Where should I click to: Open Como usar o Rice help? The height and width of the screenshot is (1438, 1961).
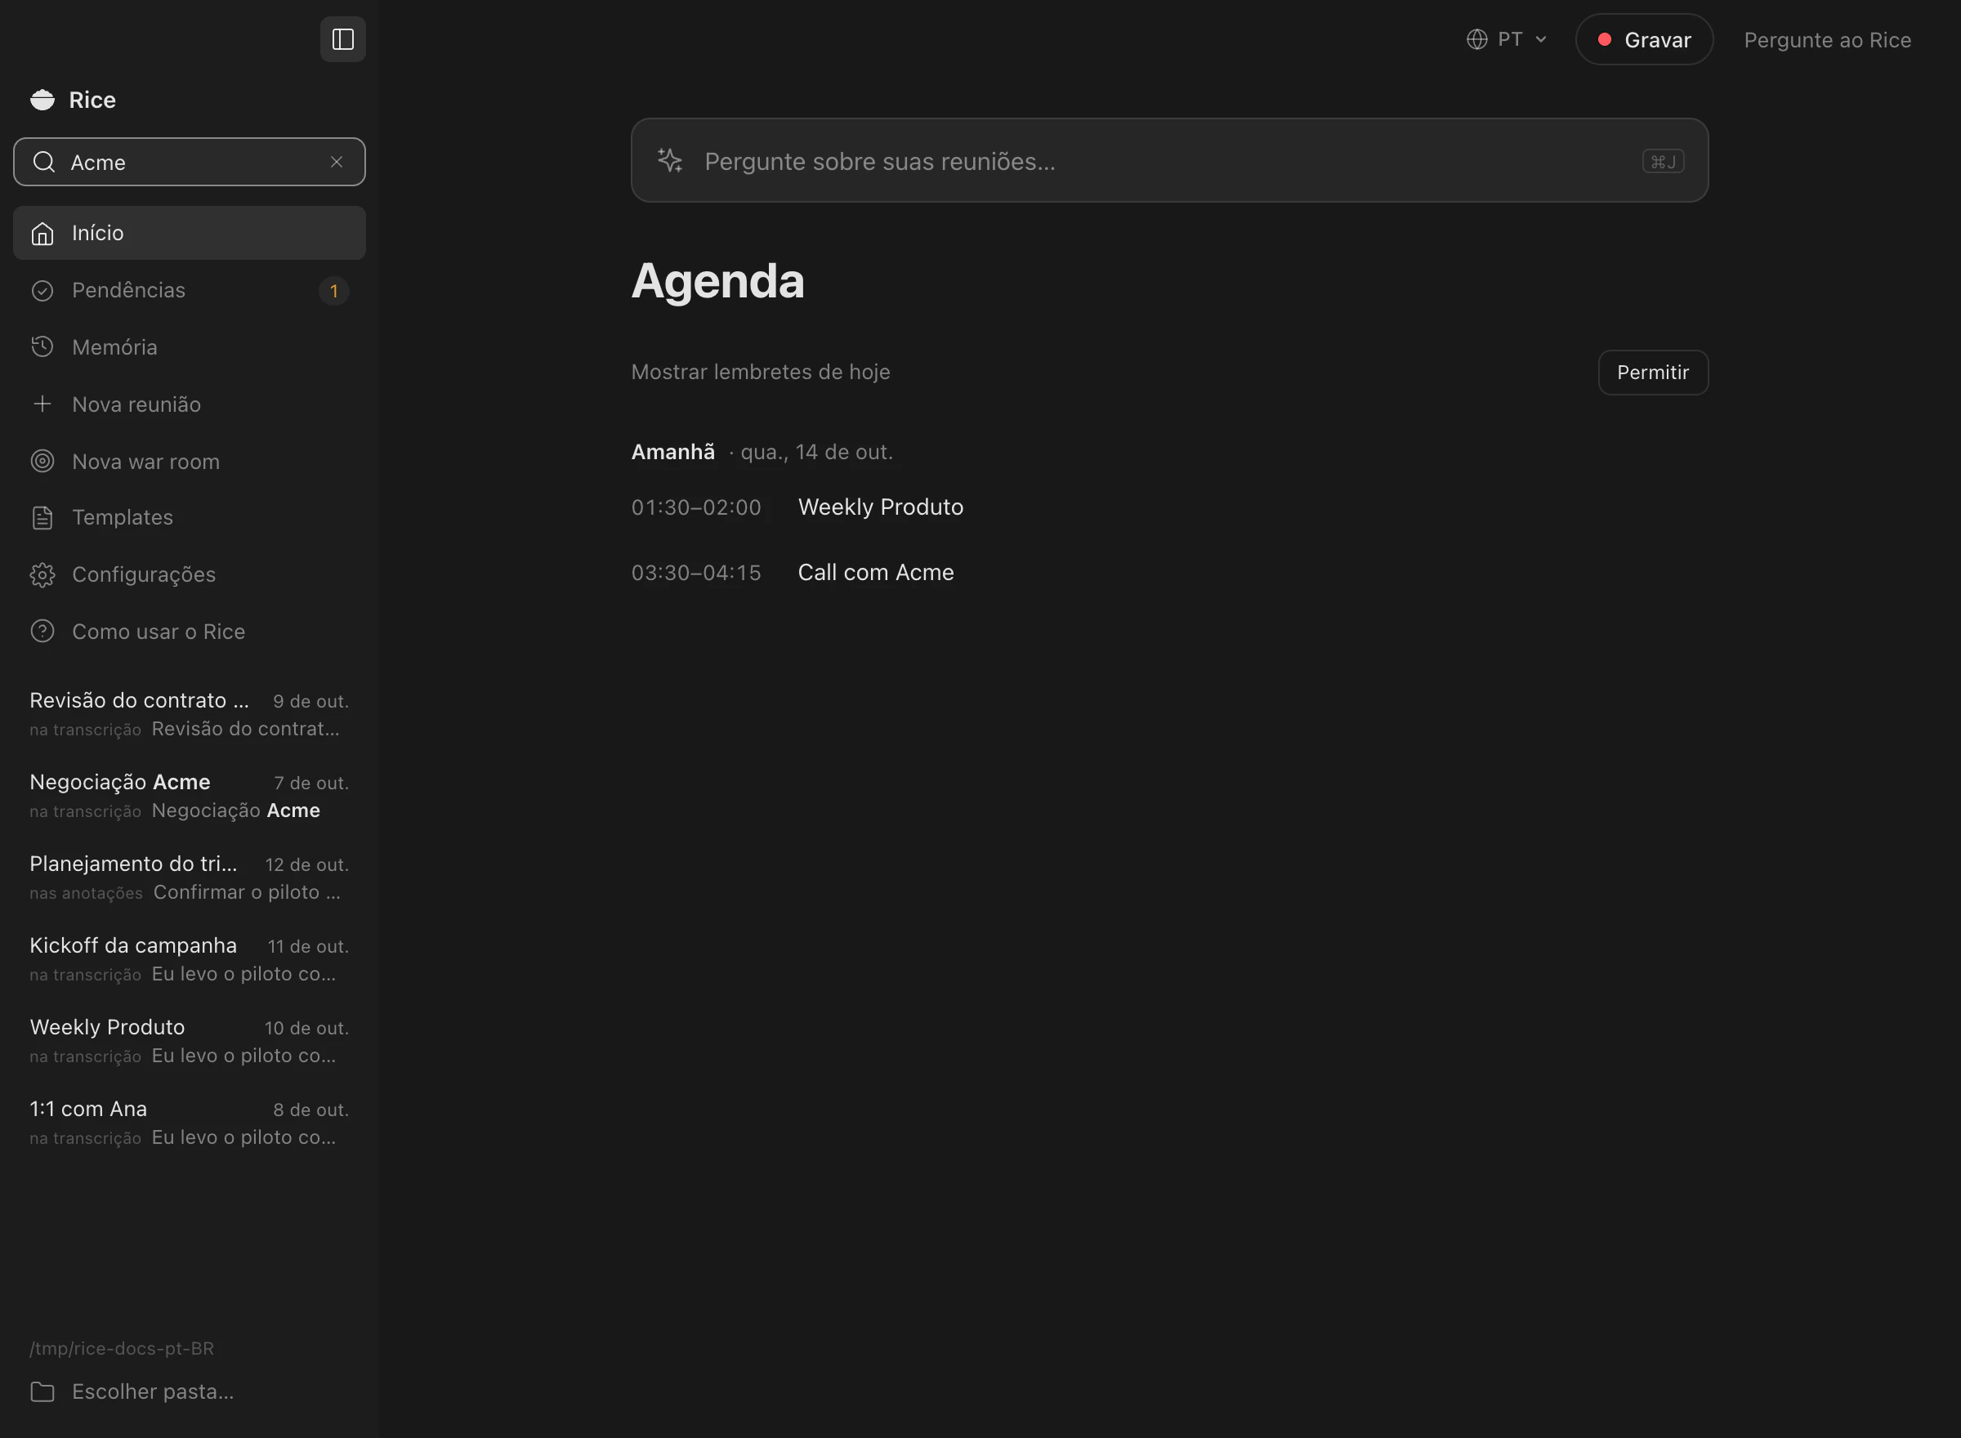tap(190, 631)
